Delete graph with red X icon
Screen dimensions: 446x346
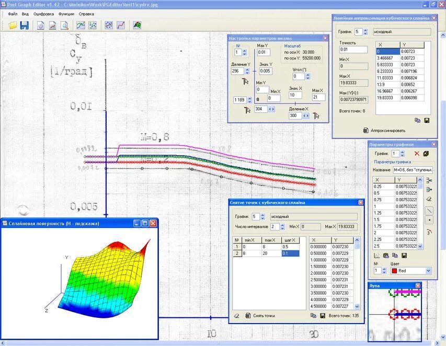point(417,154)
